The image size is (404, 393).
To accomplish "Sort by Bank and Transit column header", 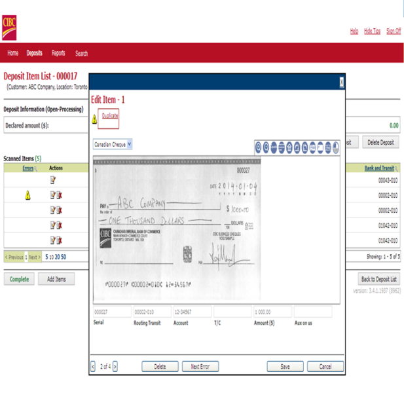I will (379, 168).
